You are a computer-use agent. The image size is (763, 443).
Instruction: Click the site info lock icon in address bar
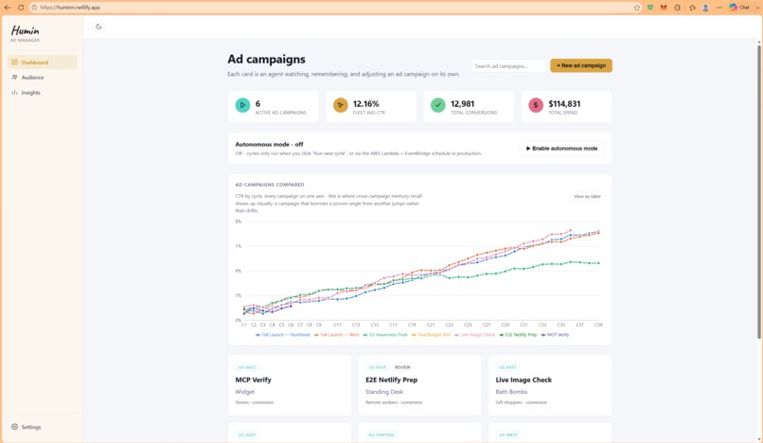[34, 8]
